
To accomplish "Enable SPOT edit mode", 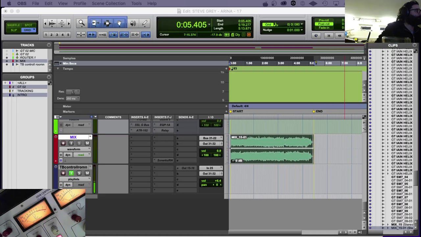I will [x=28, y=25].
